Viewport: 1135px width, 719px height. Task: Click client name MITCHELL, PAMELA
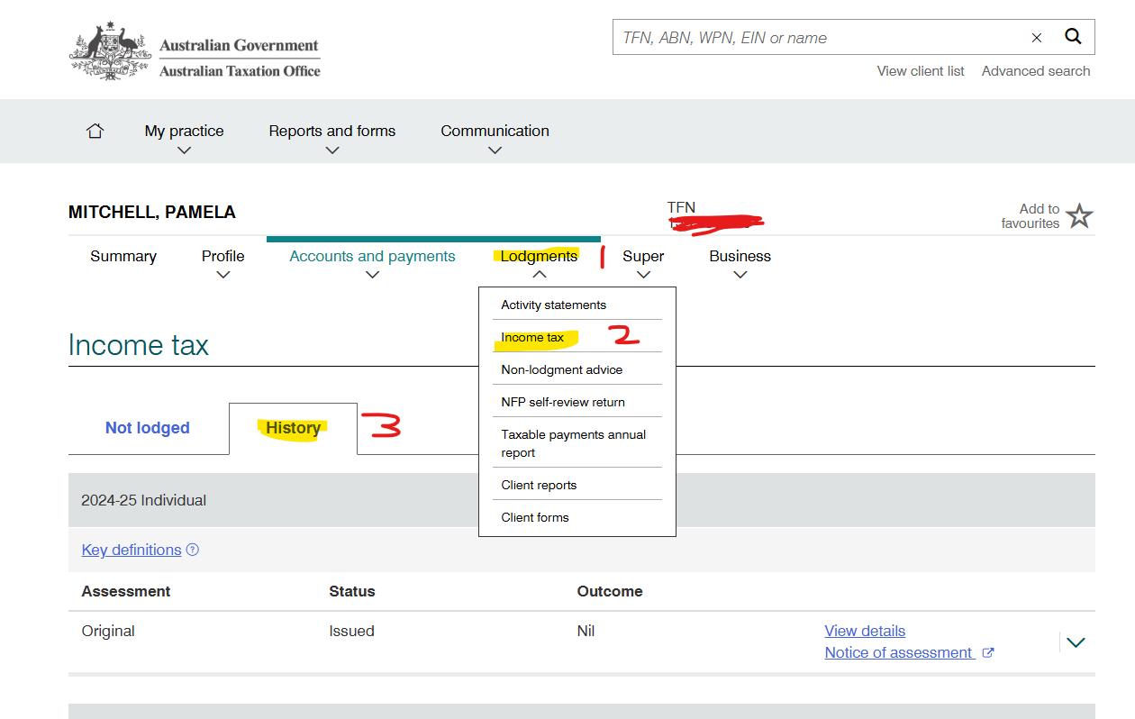coord(152,213)
